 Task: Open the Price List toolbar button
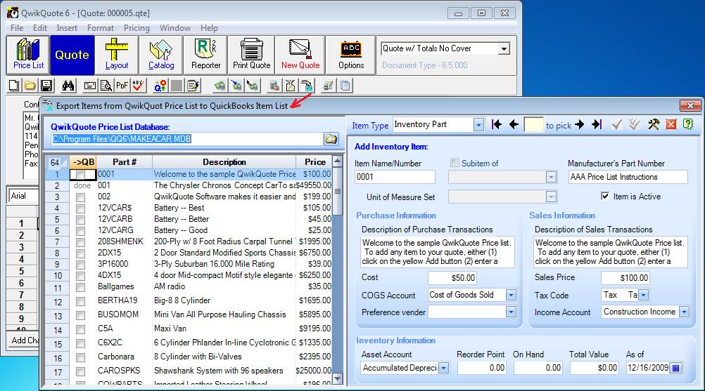tap(28, 55)
